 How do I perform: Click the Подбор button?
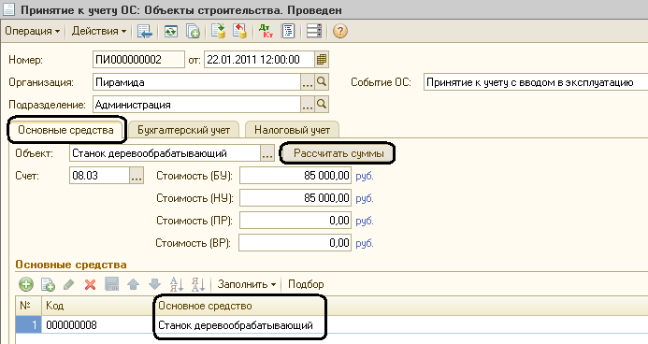click(x=306, y=284)
